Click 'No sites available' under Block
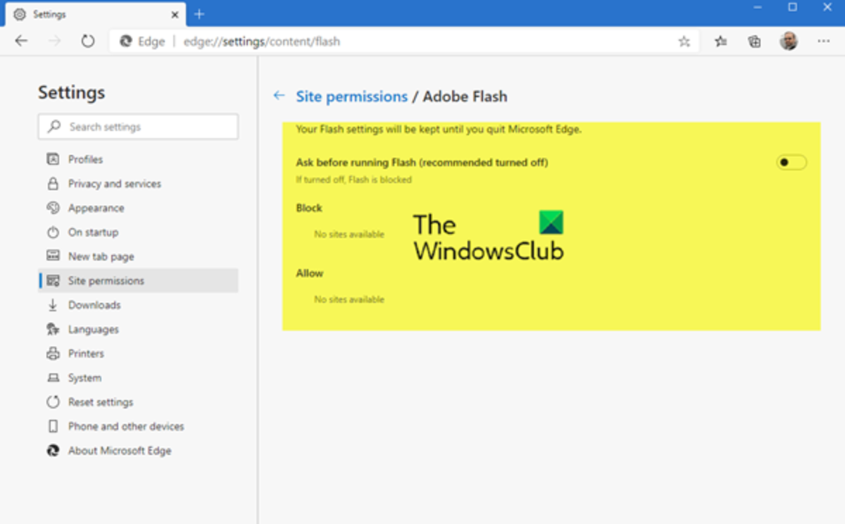The image size is (845, 524). click(x=349, y=234)
